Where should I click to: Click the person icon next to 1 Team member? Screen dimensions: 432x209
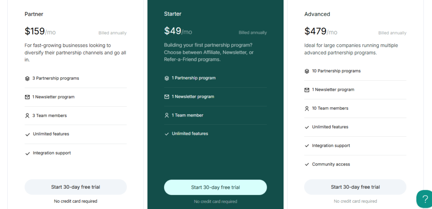tap(167, 115)
